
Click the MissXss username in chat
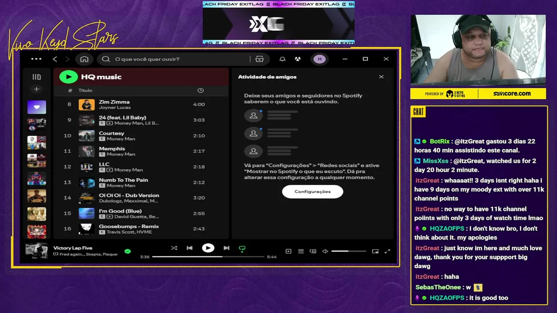(435, 161)
